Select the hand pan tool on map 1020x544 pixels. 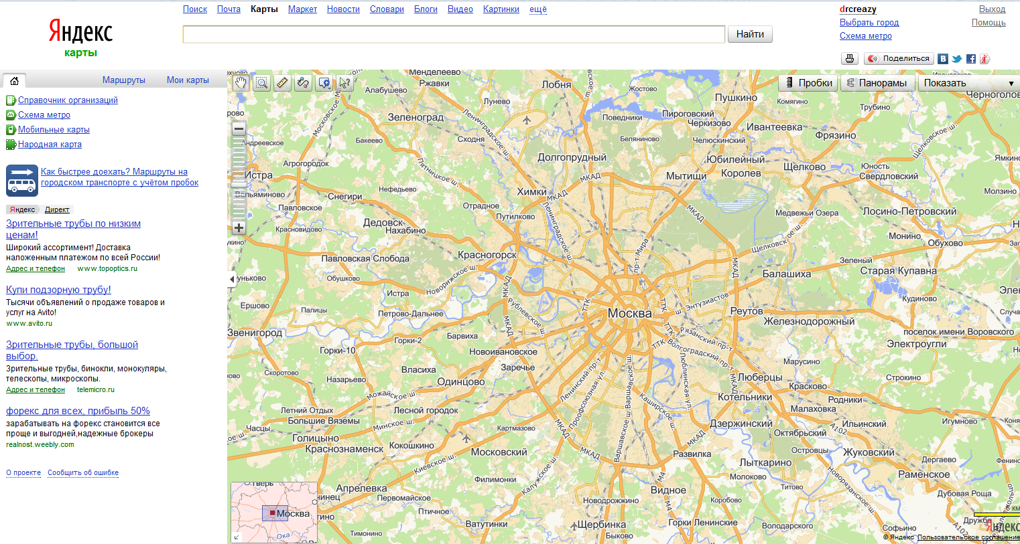[241, 83]
